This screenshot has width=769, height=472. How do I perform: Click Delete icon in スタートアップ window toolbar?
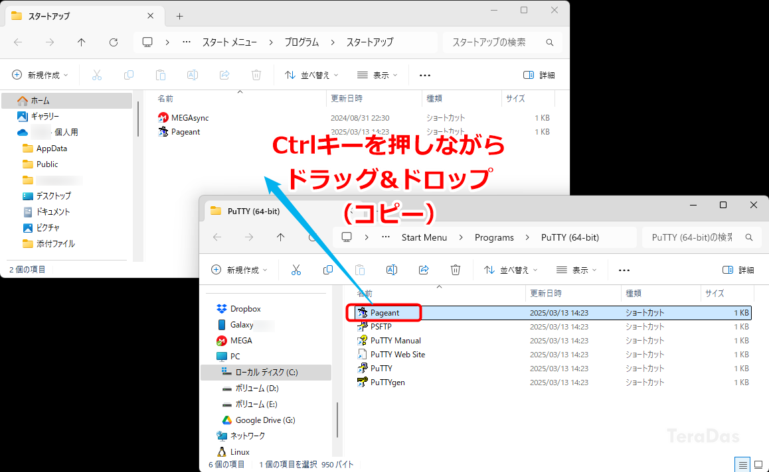pyautogui.click(x=256, y=75)
